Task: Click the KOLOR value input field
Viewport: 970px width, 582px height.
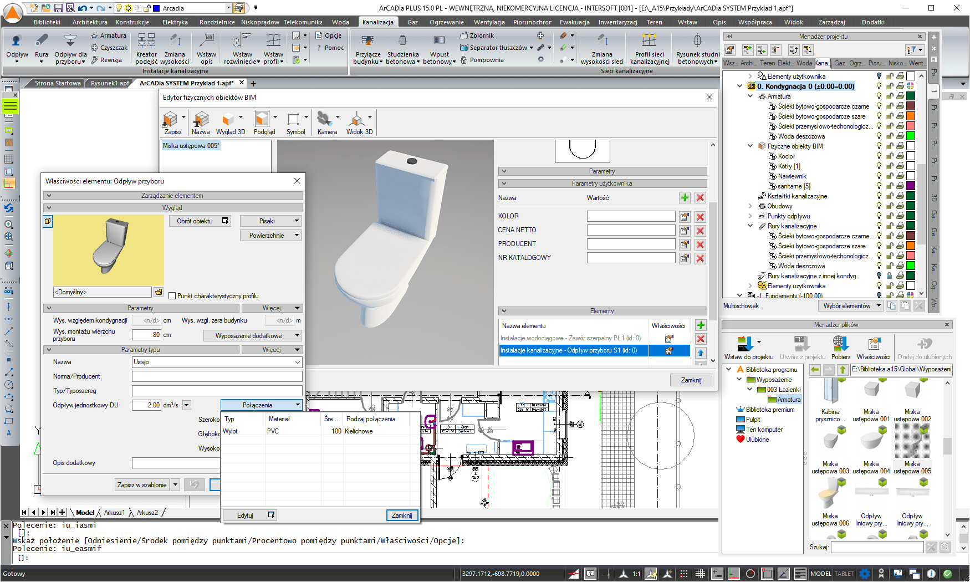Action: point(631,217)
